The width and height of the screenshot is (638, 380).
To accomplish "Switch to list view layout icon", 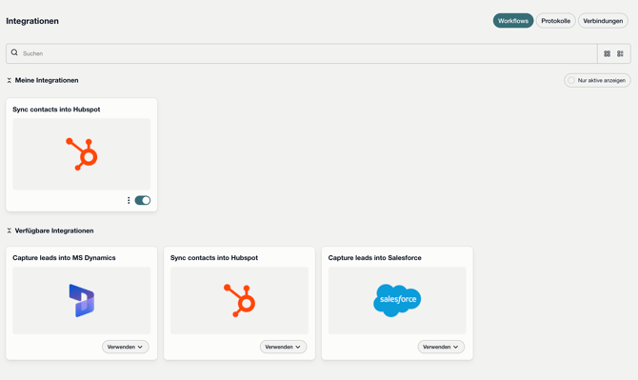I will [x=620, y=53].
